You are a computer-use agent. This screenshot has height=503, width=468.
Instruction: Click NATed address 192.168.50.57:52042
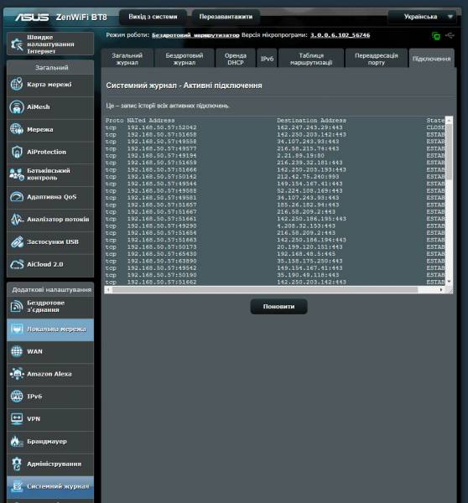click(162, 127)
